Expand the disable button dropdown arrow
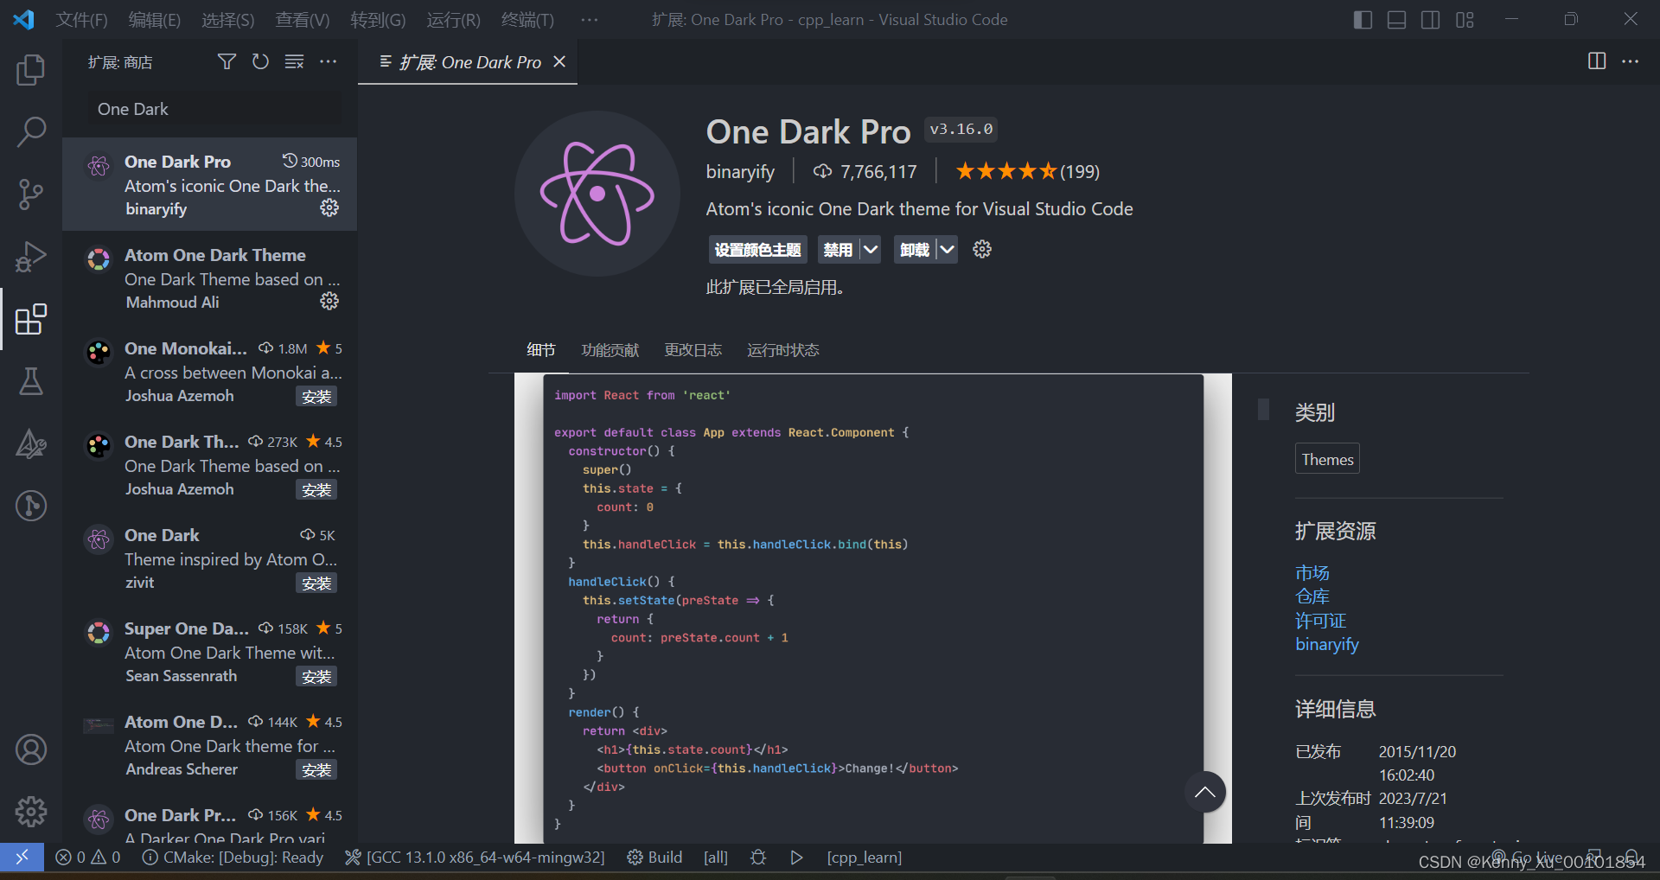This screenshot has height=880, width=1660. [x=871, y=250]
